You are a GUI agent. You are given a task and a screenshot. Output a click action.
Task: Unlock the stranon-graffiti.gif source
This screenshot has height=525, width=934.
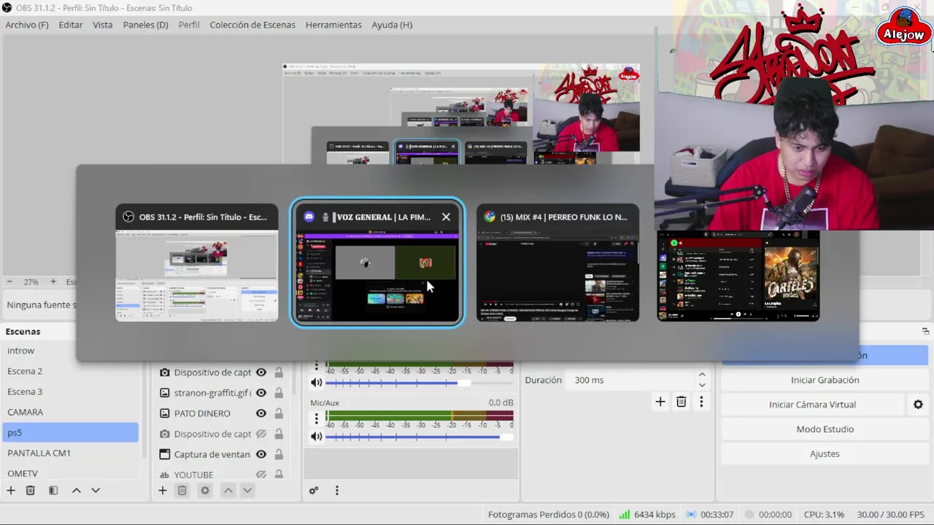tap(279, 393)
